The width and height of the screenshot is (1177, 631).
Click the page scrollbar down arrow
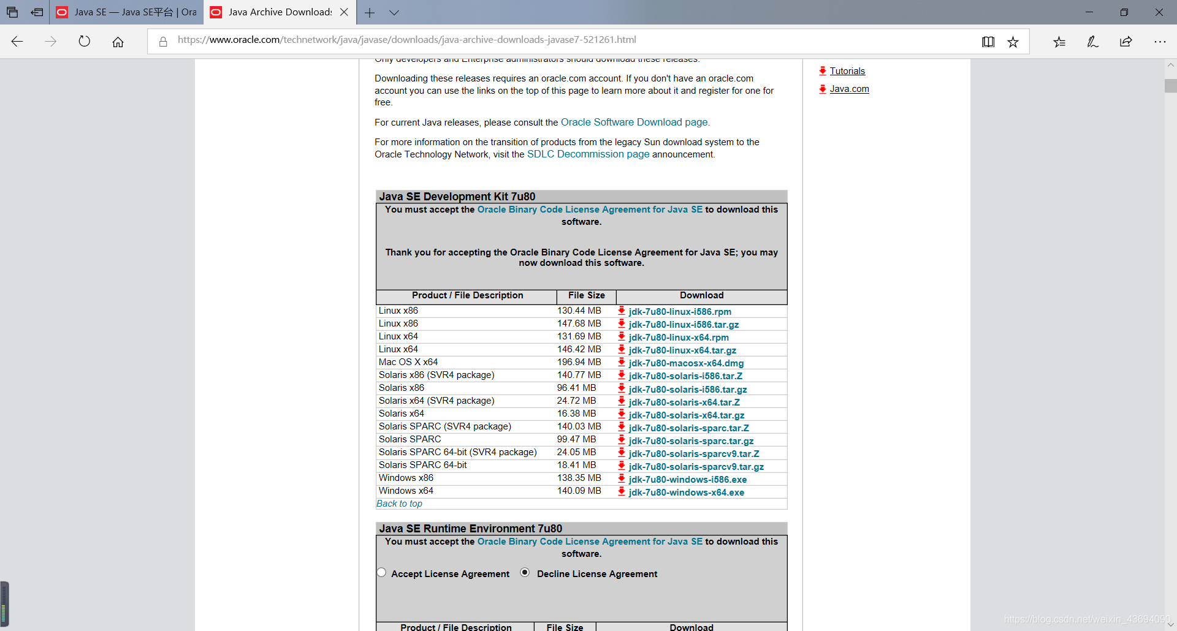click(x=1170, y=625)
